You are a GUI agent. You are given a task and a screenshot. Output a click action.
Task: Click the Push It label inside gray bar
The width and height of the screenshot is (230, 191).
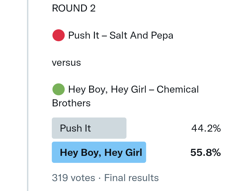click(75, 128)
